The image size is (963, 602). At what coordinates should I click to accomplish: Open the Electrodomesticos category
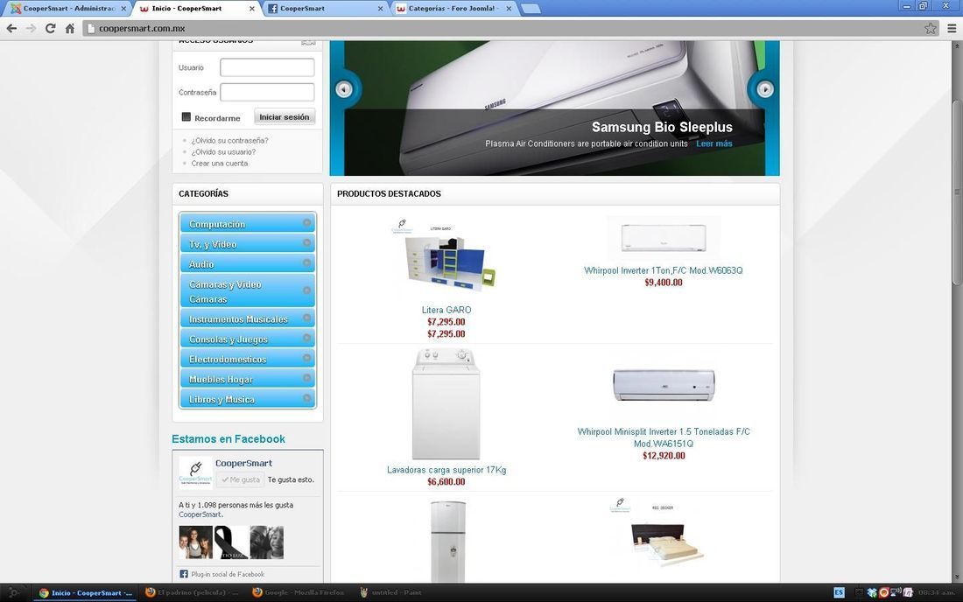click(248, 359)
